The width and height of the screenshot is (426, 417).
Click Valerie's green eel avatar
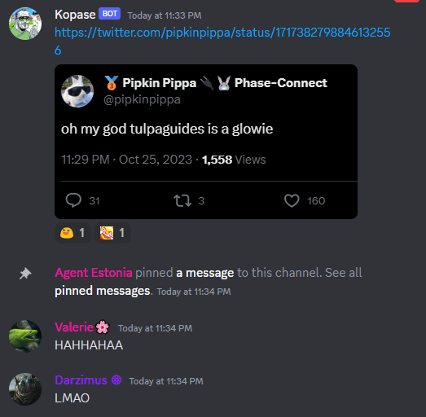tap(25, 336)
